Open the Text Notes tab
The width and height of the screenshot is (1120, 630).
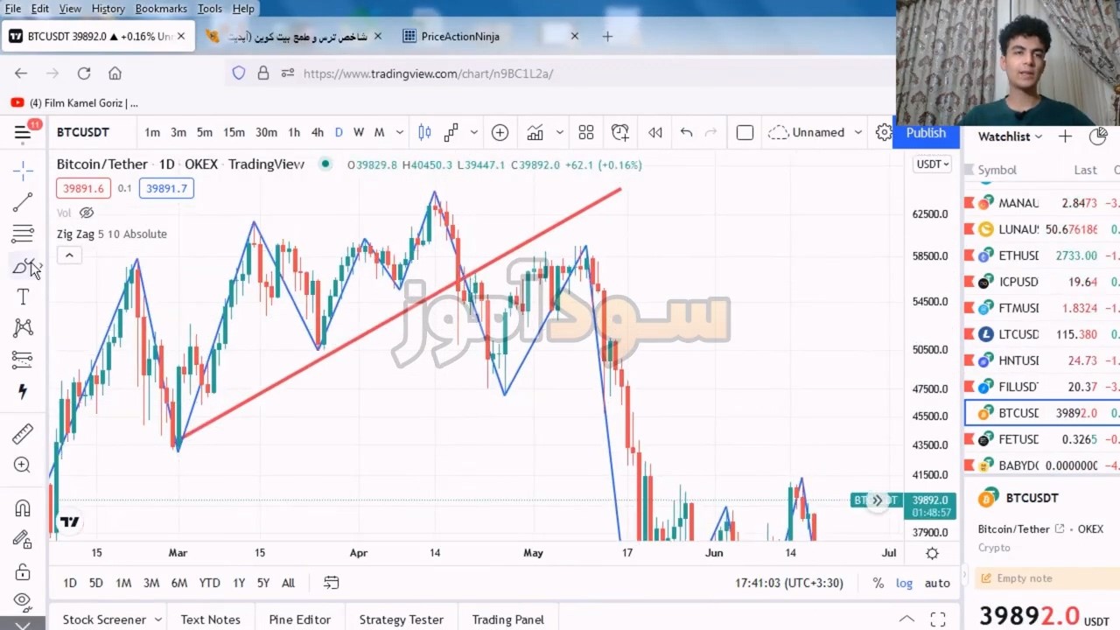pos(210,619)
